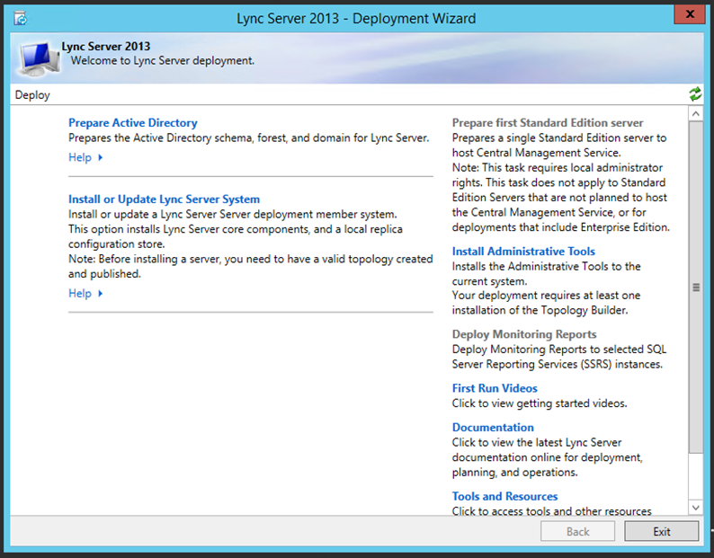Open Tools and Resources link

[505, 496]
